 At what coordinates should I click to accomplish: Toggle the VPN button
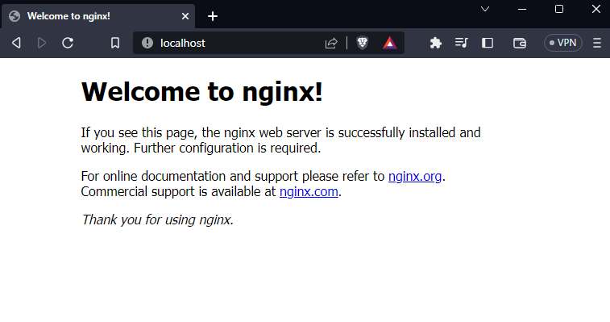tap(563, 43)
